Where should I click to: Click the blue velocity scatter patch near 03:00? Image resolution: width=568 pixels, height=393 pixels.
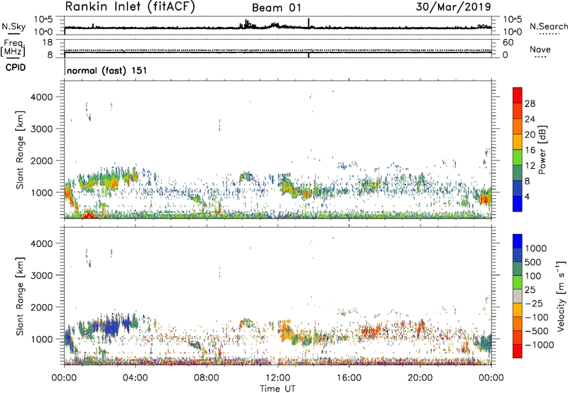tap(112, 326)
